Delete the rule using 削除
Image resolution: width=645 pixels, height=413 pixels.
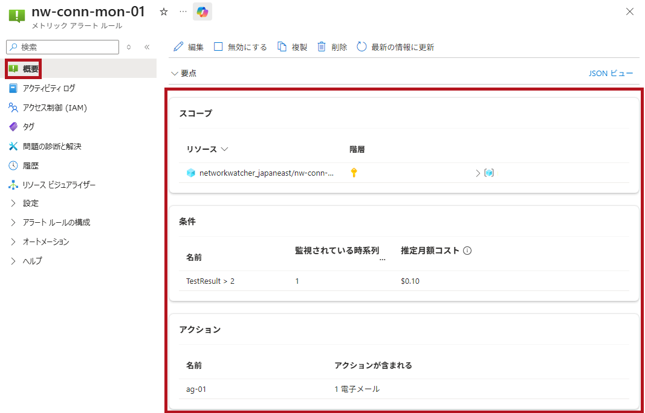pos(332,47)
